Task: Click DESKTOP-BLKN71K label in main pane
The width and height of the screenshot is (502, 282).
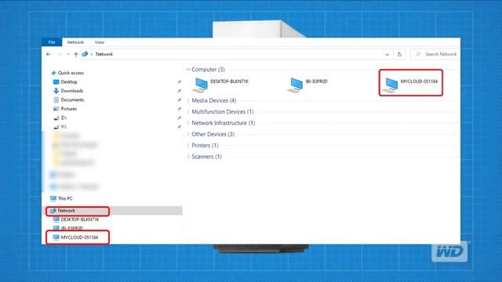Action: tap(229, 81)
